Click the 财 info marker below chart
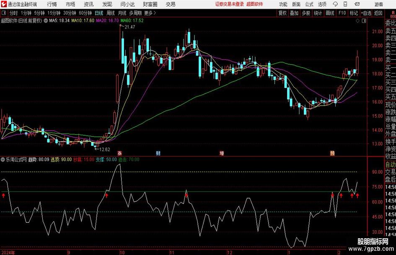This screenshot has width=396, height=255. pyautogui.click(x=158, y=153)
